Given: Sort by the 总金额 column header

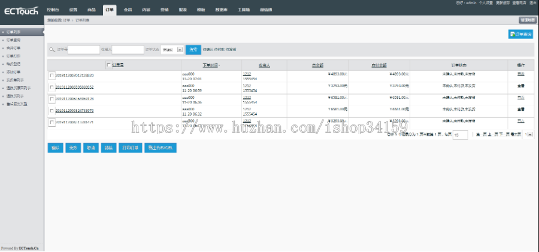Looking at the screenshot, I should pos(317,65).
